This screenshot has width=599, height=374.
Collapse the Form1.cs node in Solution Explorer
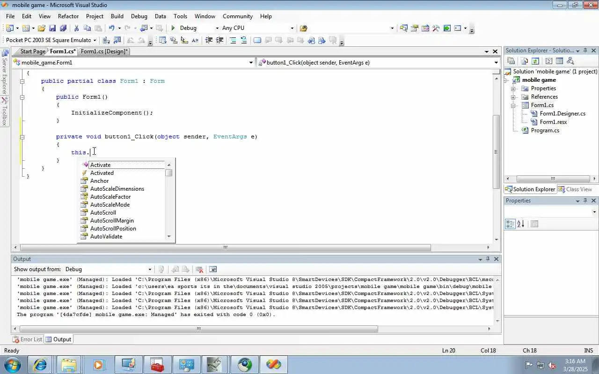[513, 105]
